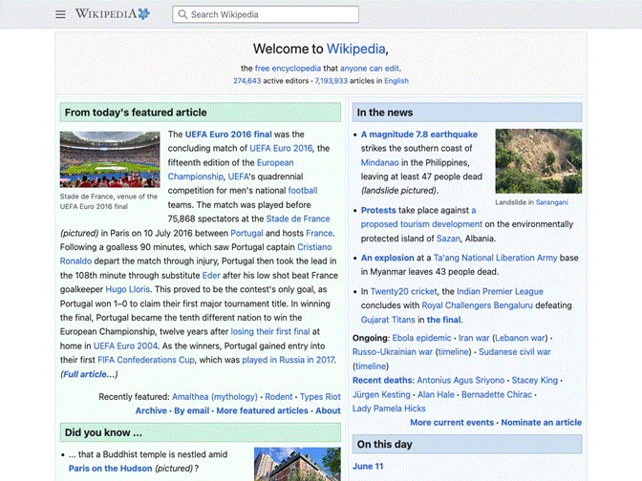Open More current events link
Screen dimensions: 642x481
(452, 423)
